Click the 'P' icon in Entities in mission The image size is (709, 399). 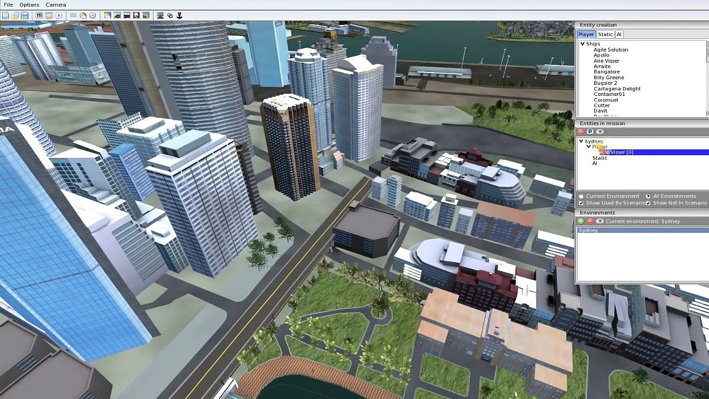pyautogui.click(x=590, y=132)
